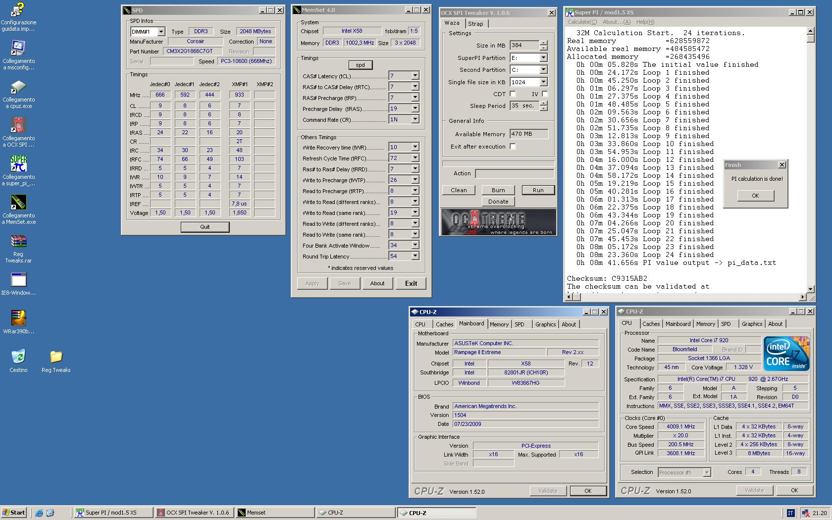Image resolution: width=832 pixels, height=520 pixels.
Task: Click the MemSet 4.0 title bar icon
Action: (297, 10)
